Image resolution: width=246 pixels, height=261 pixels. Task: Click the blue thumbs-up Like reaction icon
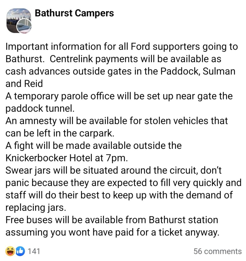(x=20, y=251)
